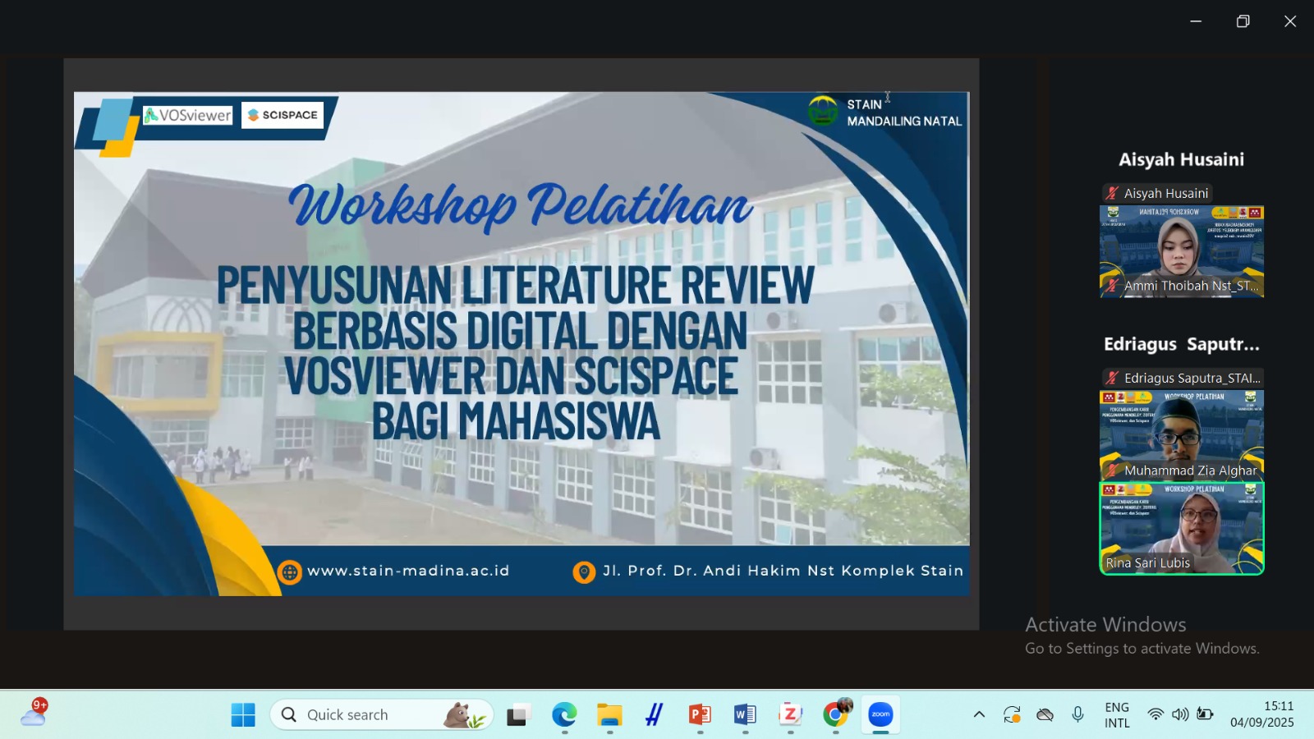This screenshot has height=739, width=1314.
Task: Open the Zoom app in the taskbar
Action: (880, 714)
